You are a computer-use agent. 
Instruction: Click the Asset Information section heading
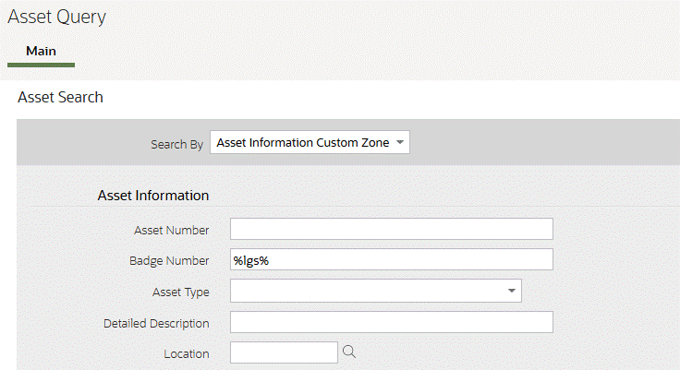(152, 196)
